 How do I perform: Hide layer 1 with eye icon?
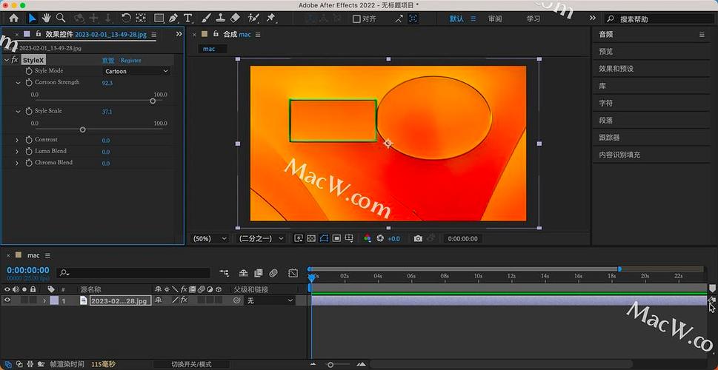(7, 300)
